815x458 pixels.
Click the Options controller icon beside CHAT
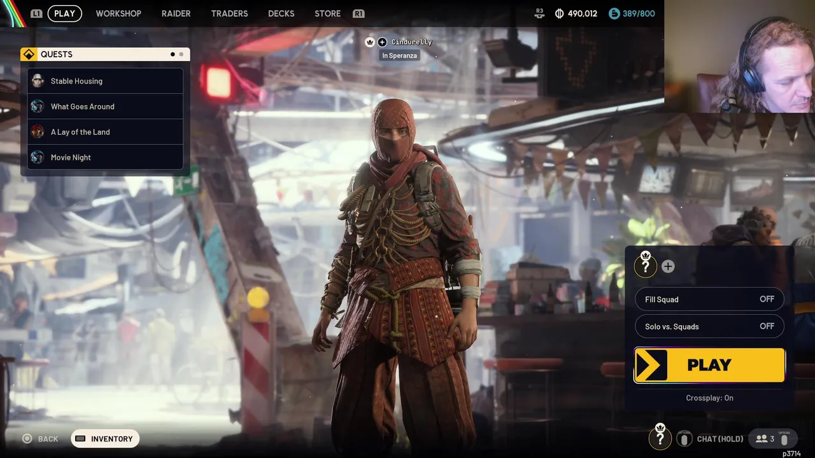[684, 439]
